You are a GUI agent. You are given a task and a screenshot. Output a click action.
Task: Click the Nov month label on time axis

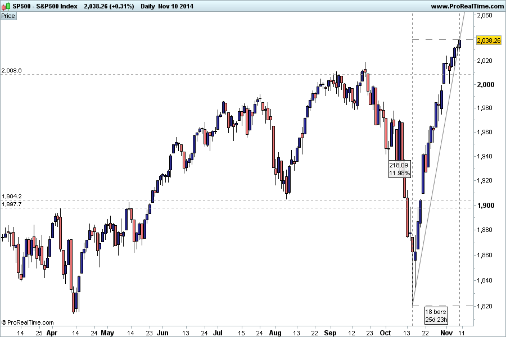(x=446, y=333)
